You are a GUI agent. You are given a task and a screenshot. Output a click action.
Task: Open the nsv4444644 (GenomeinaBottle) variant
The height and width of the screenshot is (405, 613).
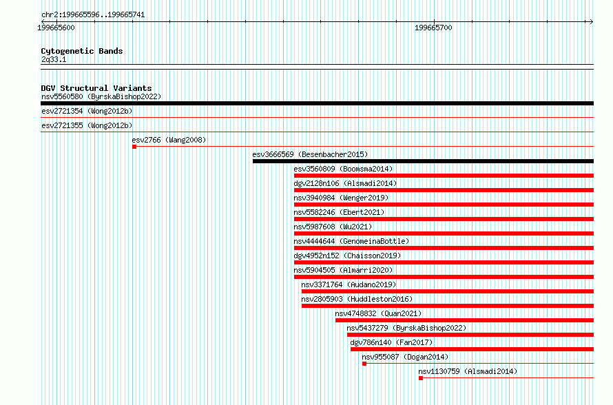pyautogui.click(x=351, y=241)
